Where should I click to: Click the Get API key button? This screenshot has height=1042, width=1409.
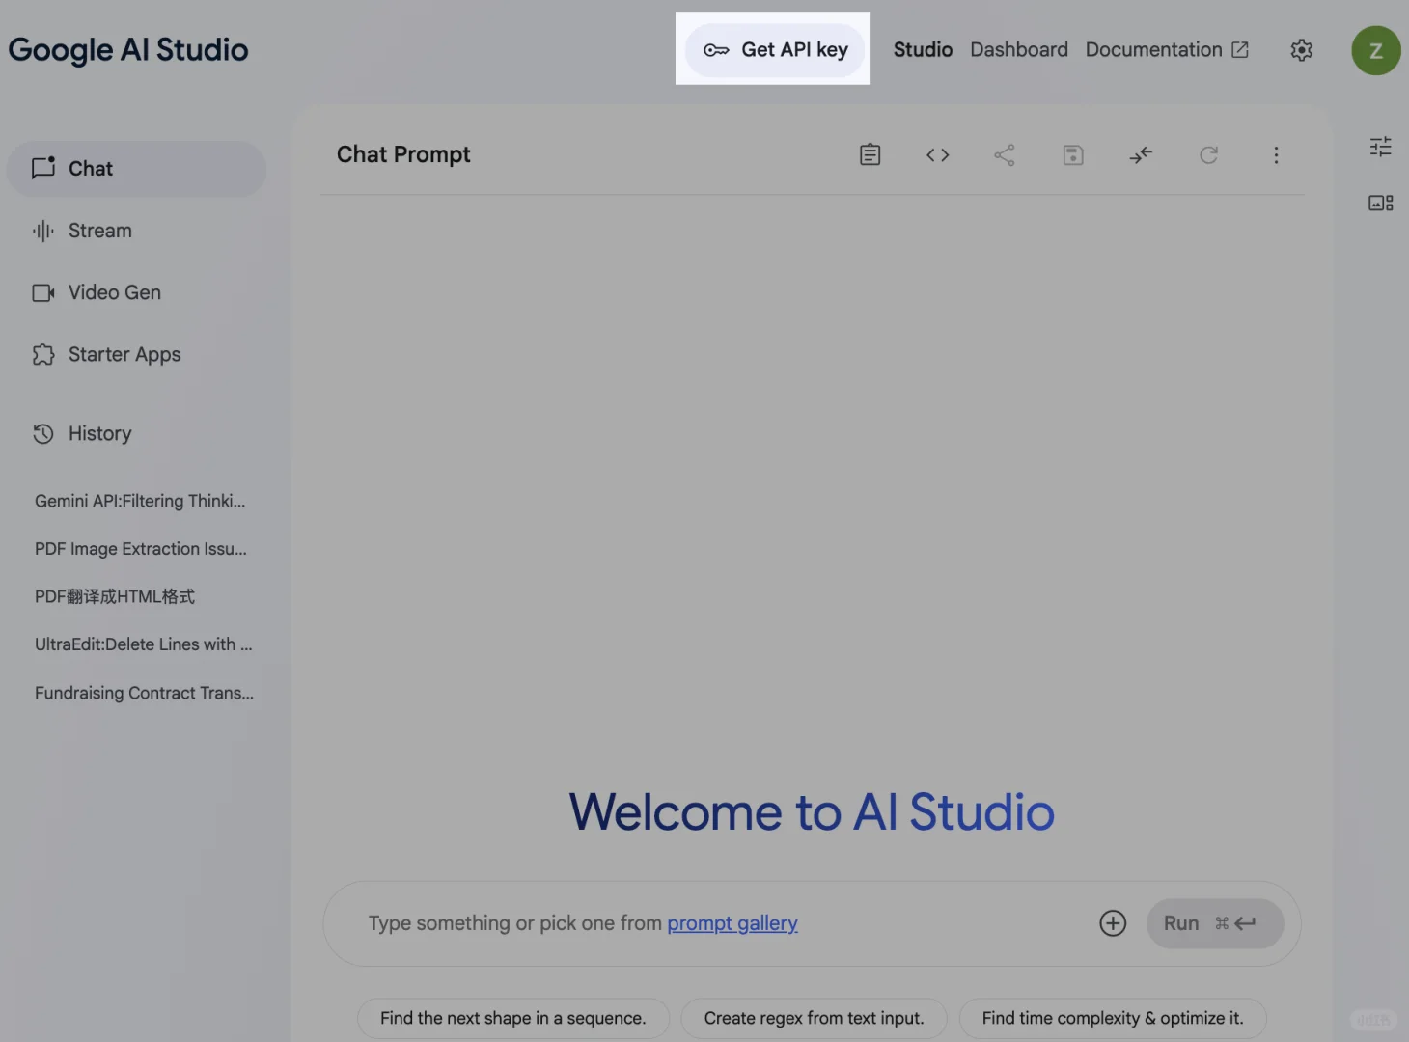(774, 49)
